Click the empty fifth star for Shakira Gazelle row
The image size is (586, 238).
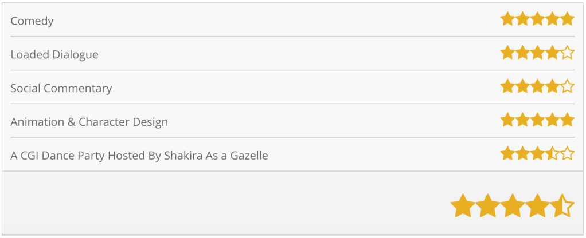567,154
